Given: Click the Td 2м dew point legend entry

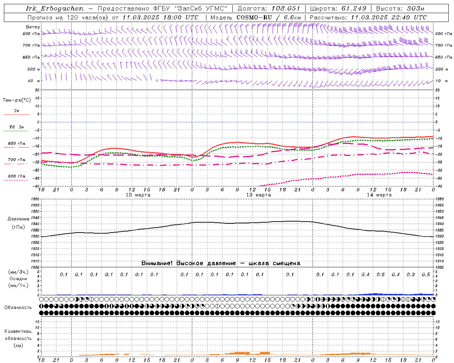Looking at the screenshot, I should (16, 127).
